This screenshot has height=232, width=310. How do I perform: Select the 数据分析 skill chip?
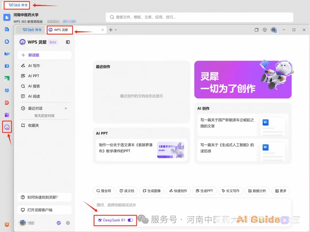pos(257,191)
